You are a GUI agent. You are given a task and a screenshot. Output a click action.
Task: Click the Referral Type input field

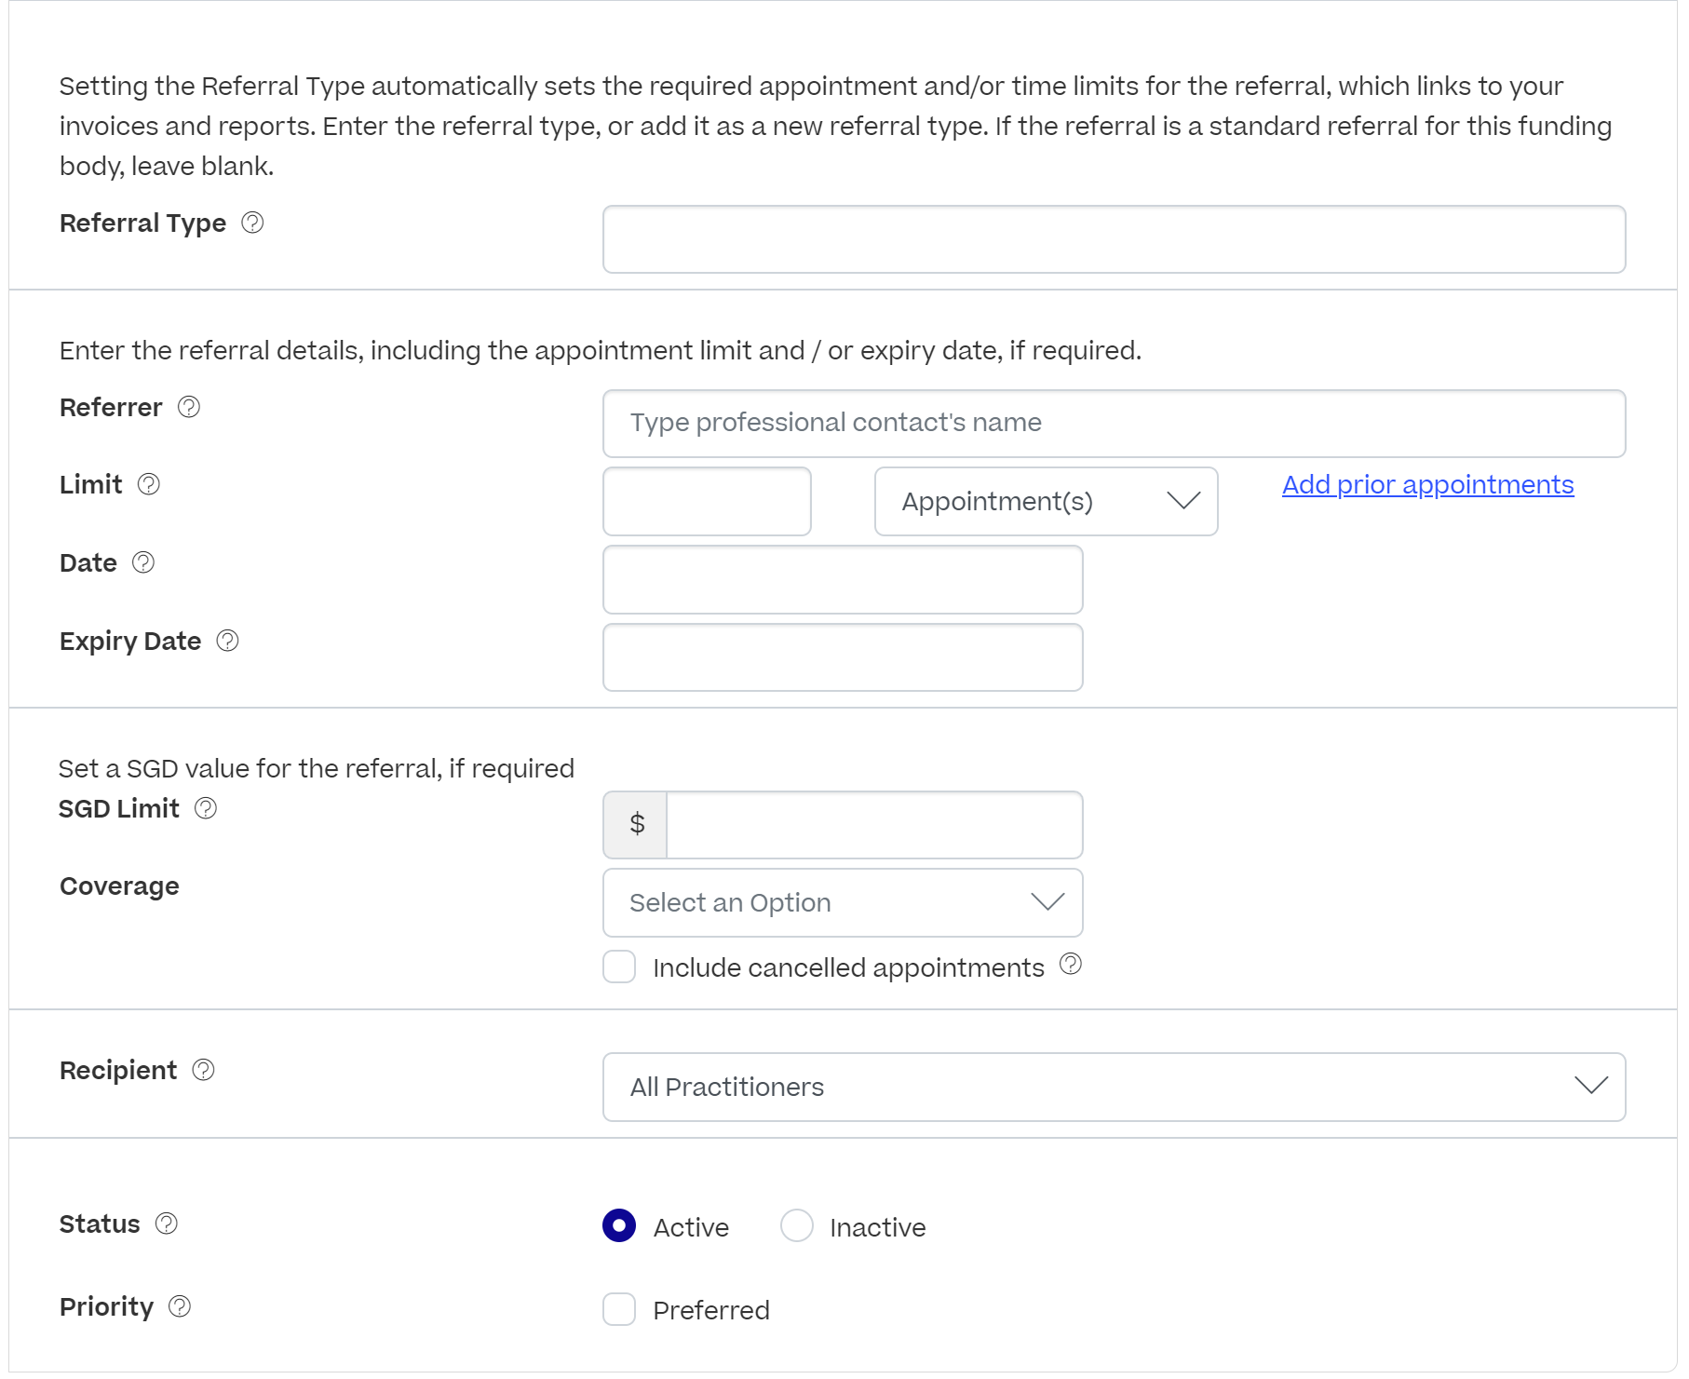[x=1114, y=239]
